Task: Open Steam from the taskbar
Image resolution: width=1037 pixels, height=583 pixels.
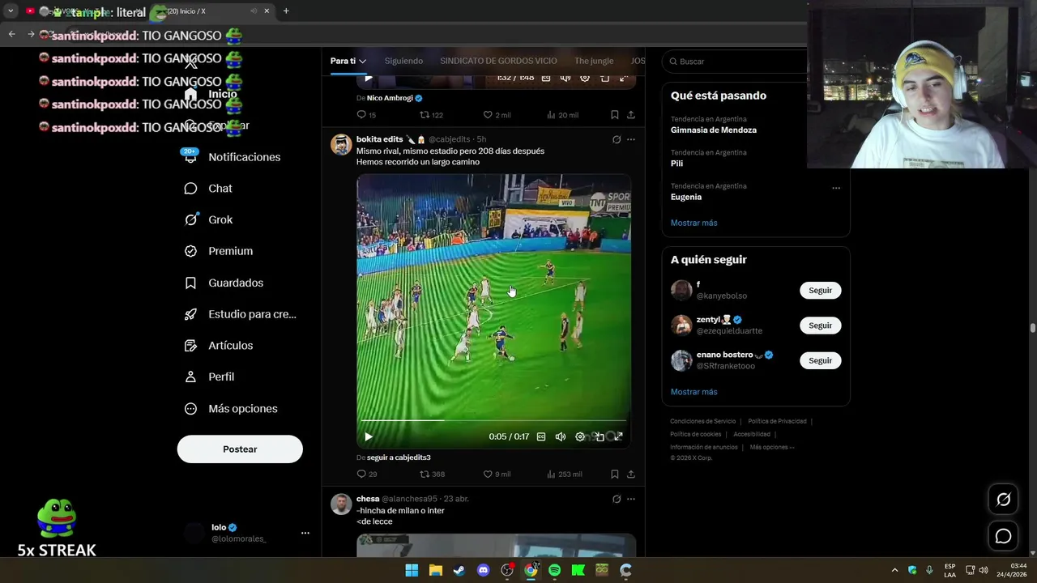Action: [459, 570]
